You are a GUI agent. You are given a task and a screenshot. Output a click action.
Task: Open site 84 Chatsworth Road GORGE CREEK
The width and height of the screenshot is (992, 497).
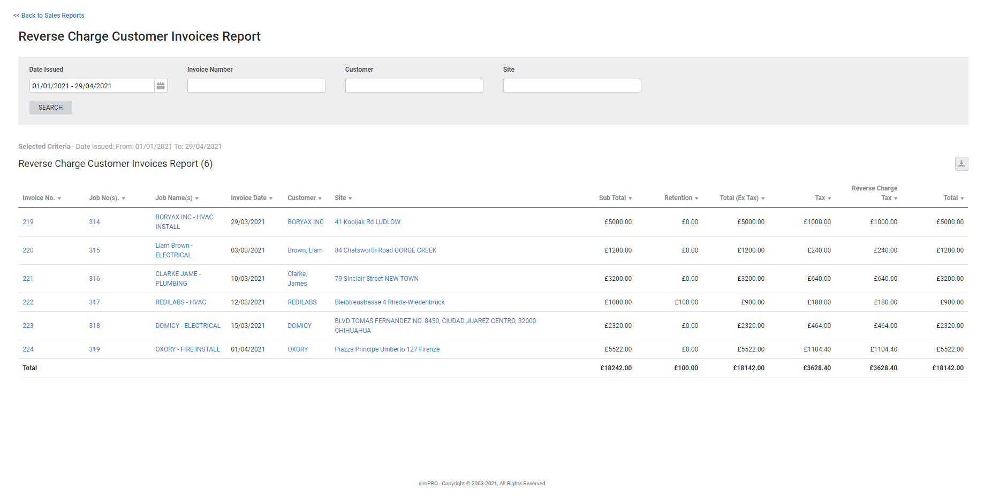click(x=385, y=250)
